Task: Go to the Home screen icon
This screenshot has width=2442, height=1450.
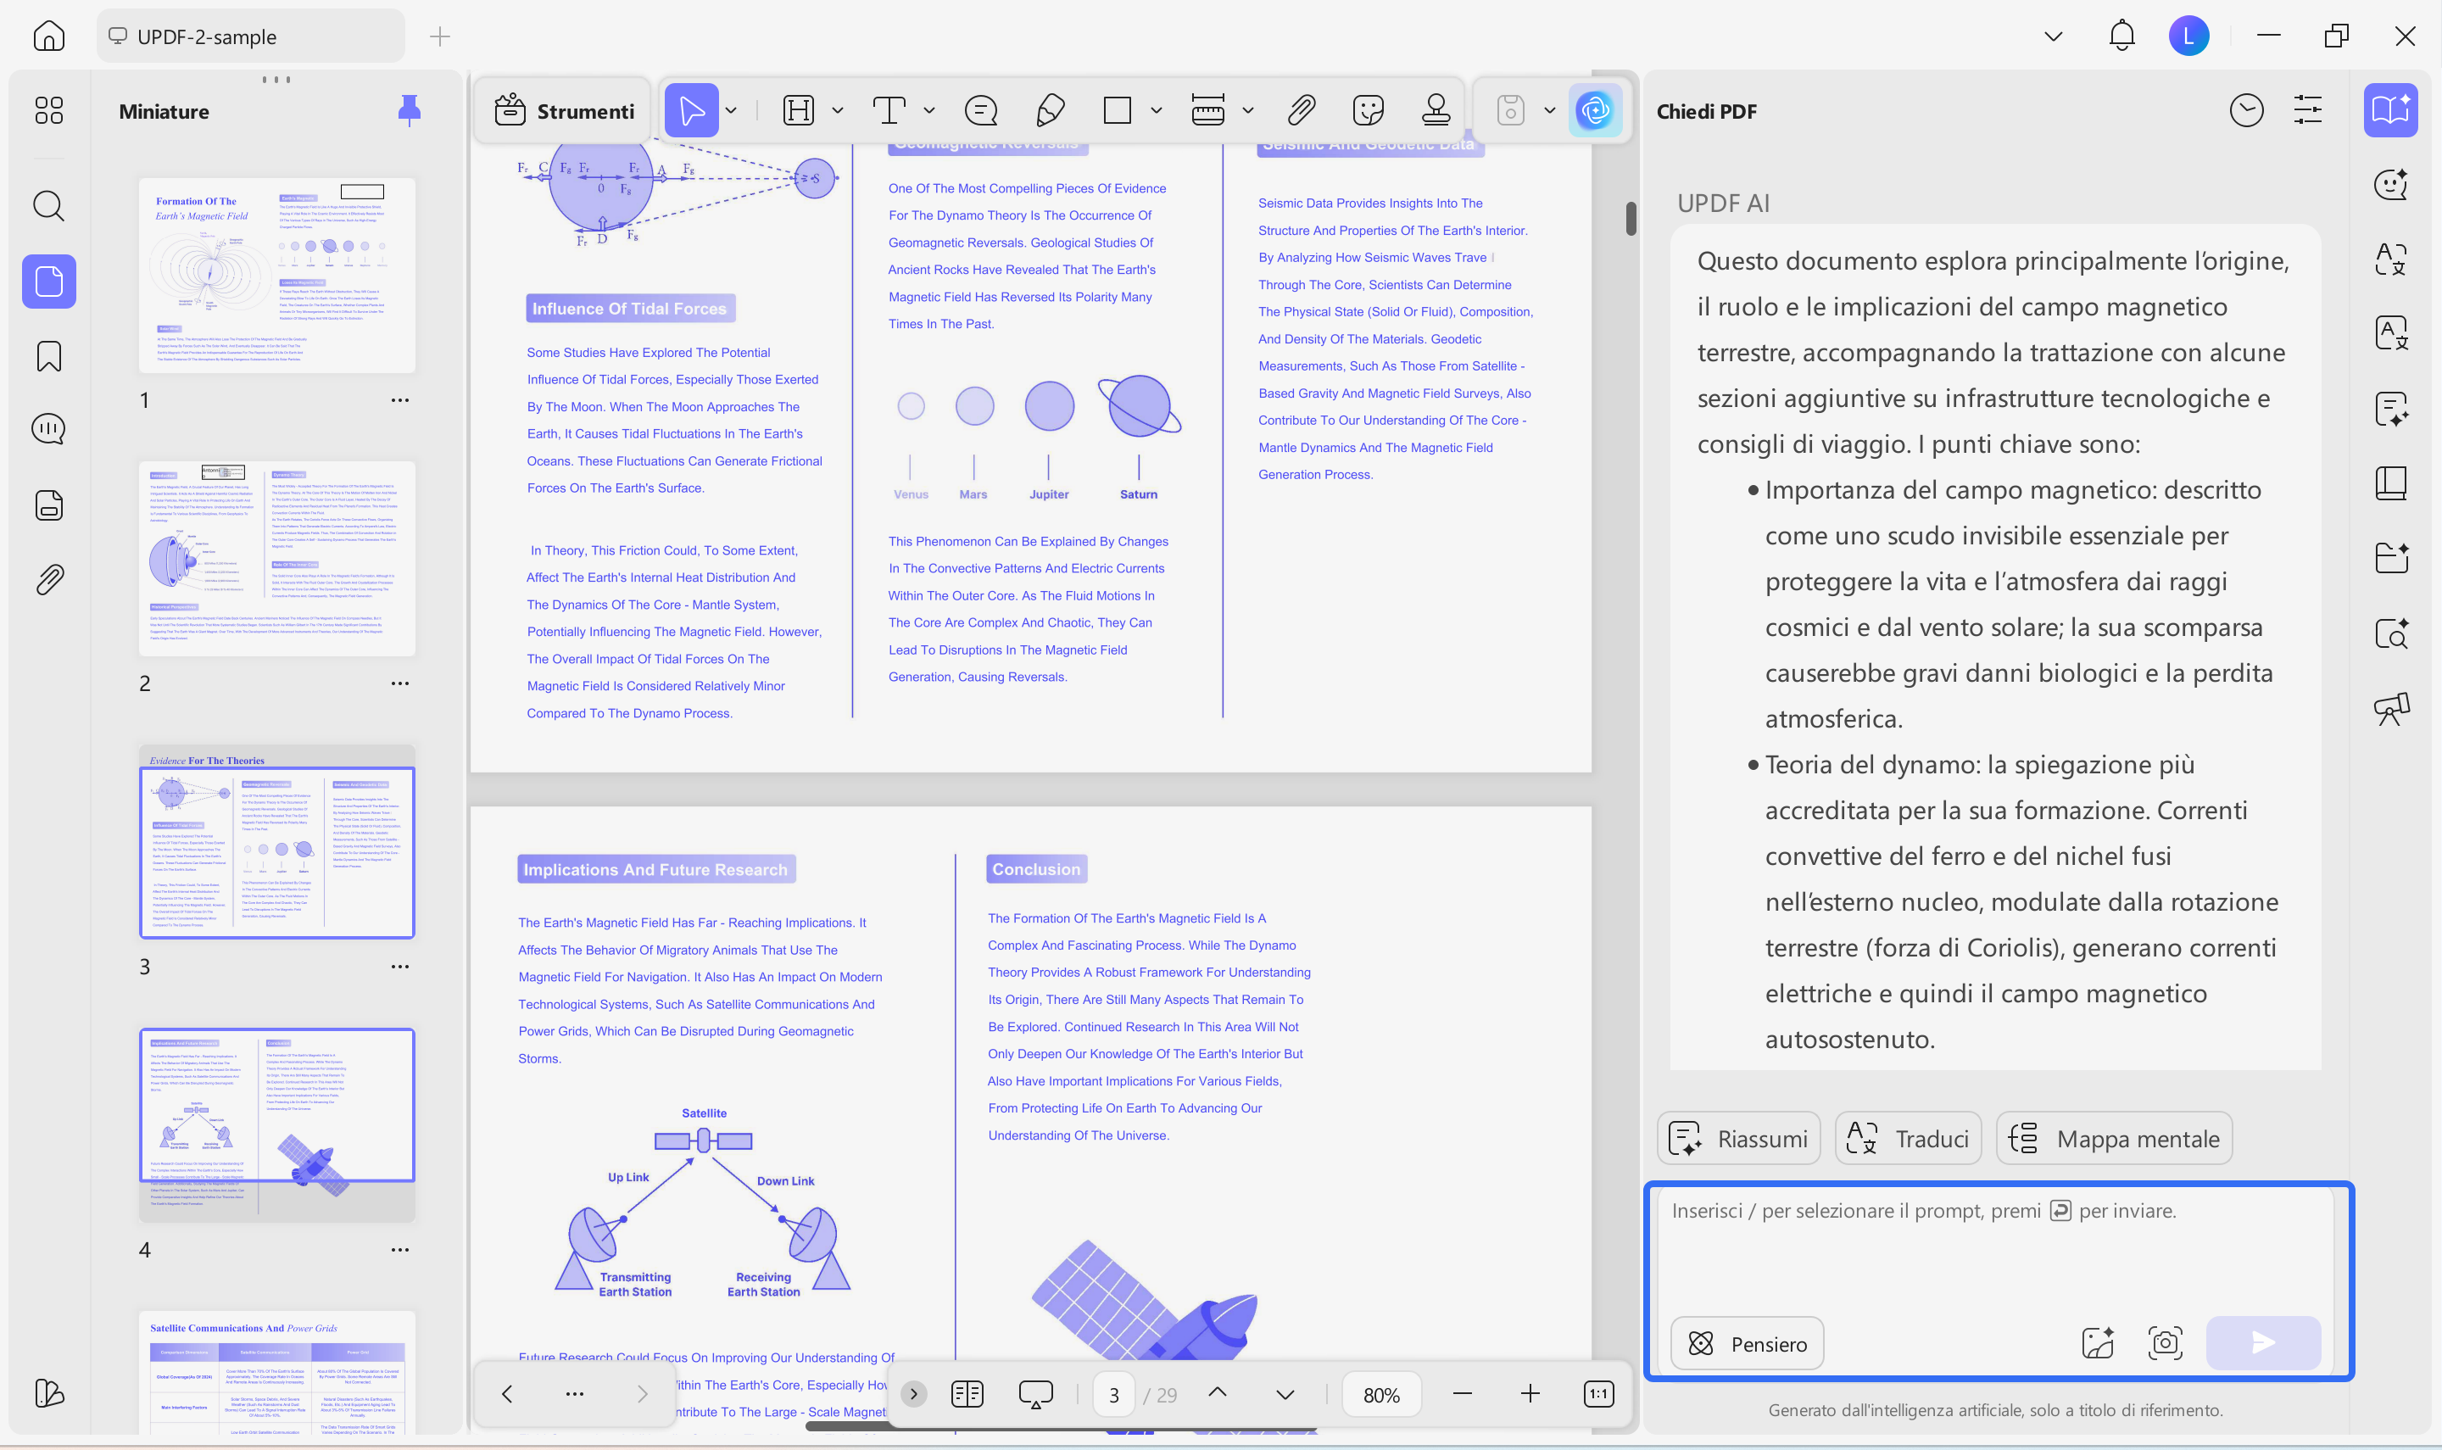Action: [x=49, y=36]
